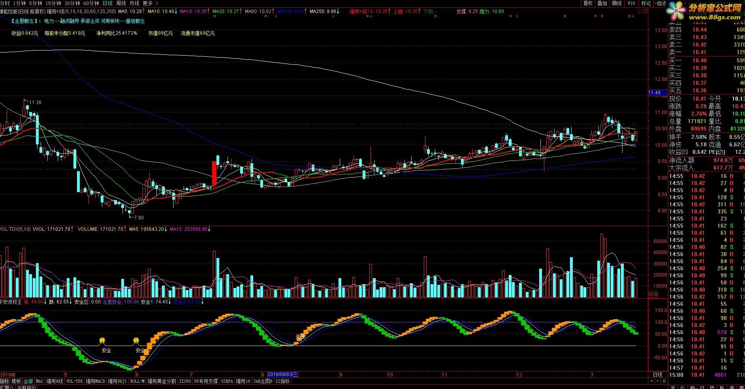Apply the VOL-TDX indicator

75,381
